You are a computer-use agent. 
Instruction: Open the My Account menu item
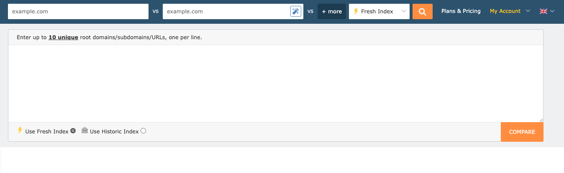pos(505,11)
